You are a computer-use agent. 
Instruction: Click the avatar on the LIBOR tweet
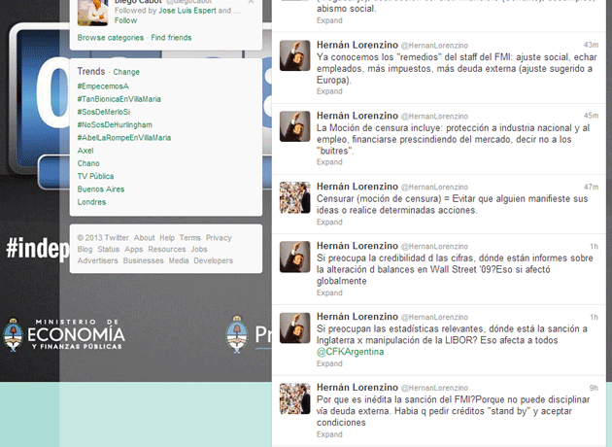294,327
